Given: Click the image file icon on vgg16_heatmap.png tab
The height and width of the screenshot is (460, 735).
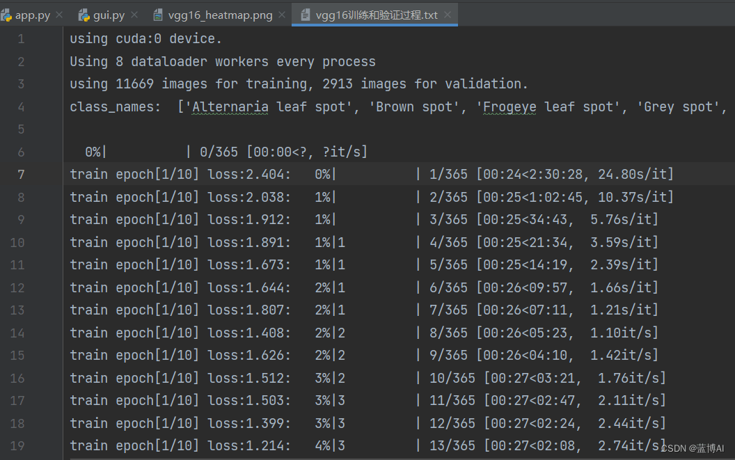Looking at the screenshot, I should (159, 15).
